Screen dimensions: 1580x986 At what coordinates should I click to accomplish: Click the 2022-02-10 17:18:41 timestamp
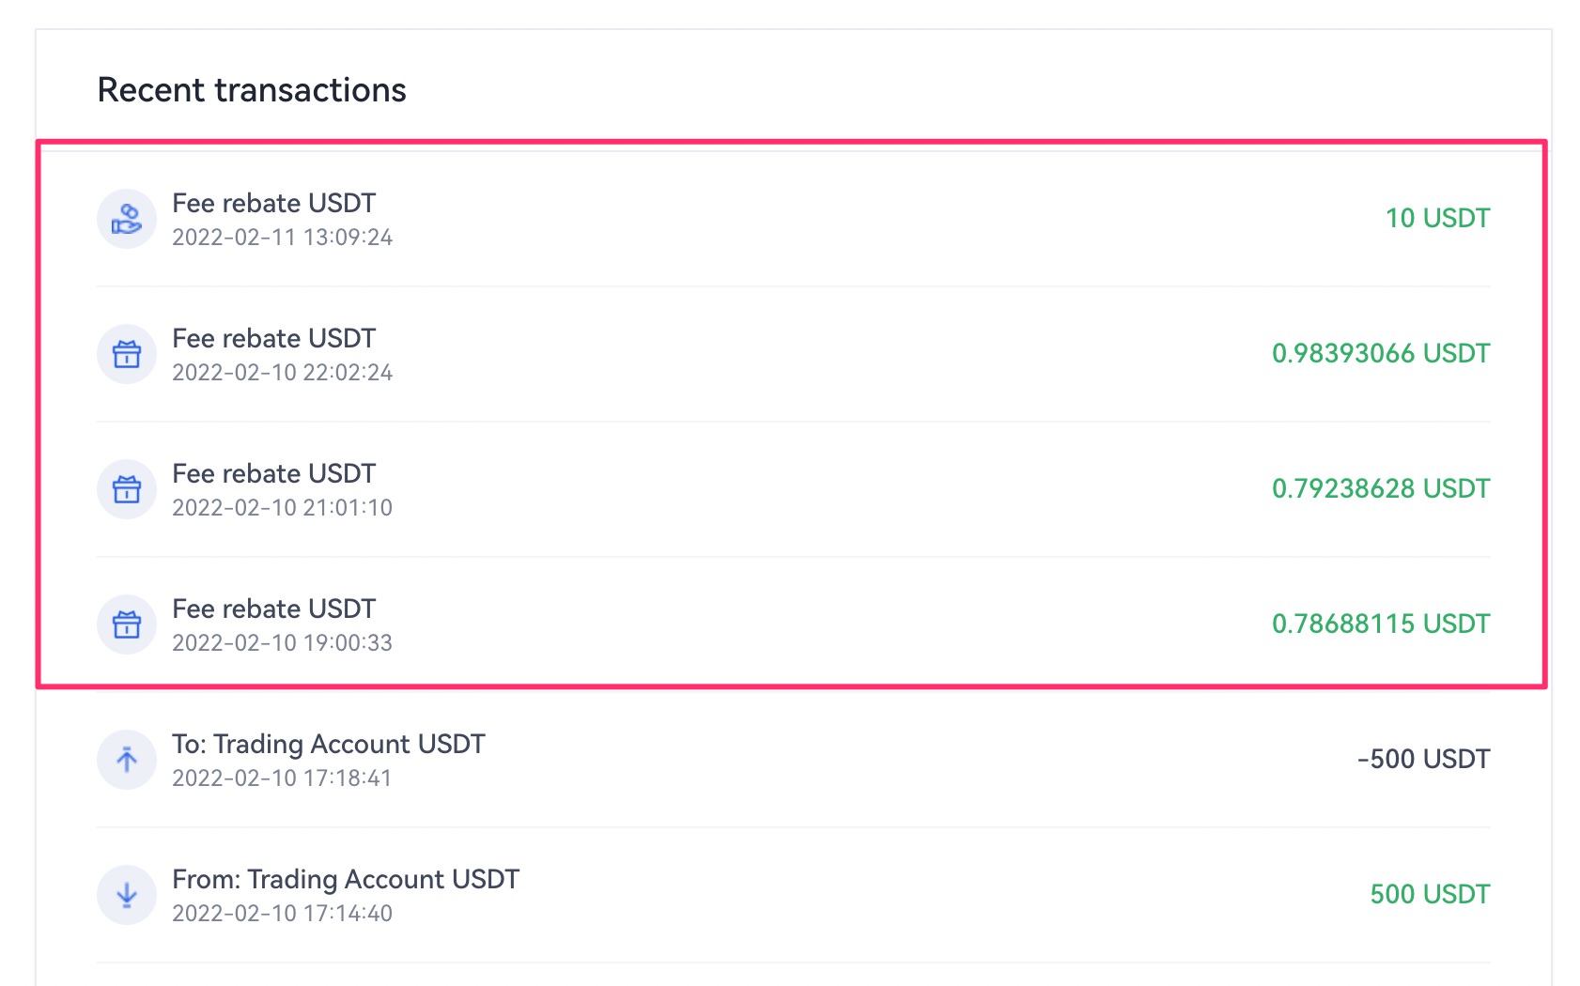[282, 778]
